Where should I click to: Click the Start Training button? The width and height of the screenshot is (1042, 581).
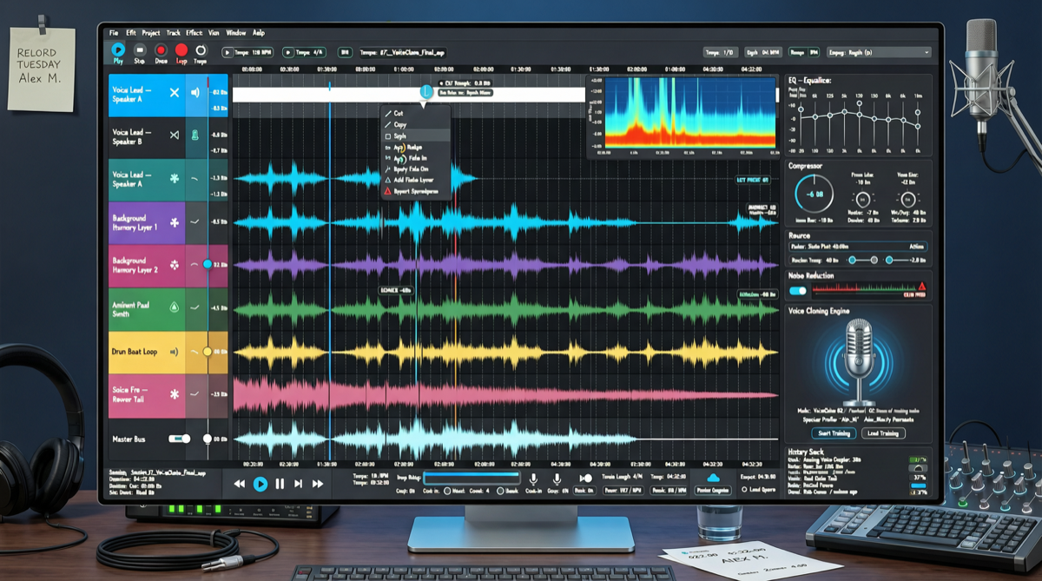click(834, 432)
